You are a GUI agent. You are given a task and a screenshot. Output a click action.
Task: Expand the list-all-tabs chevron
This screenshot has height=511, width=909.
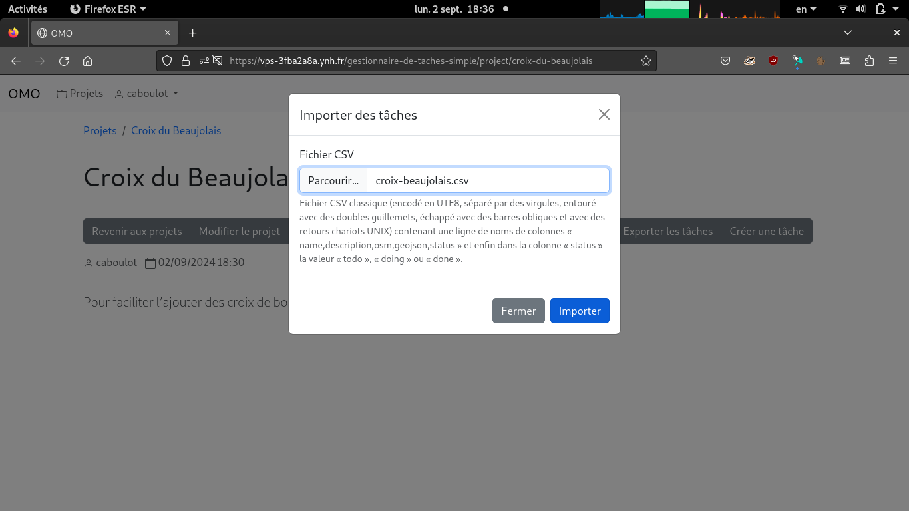coord(847,33)
